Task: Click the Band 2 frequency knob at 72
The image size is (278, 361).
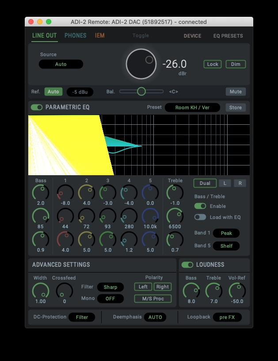Action: 87,216
